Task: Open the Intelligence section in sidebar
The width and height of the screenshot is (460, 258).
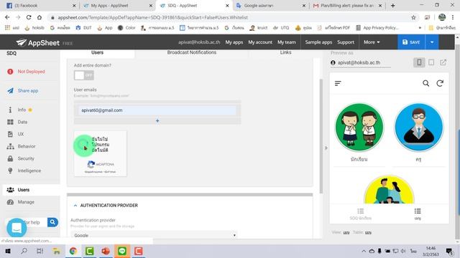Action: coord(29,171)
